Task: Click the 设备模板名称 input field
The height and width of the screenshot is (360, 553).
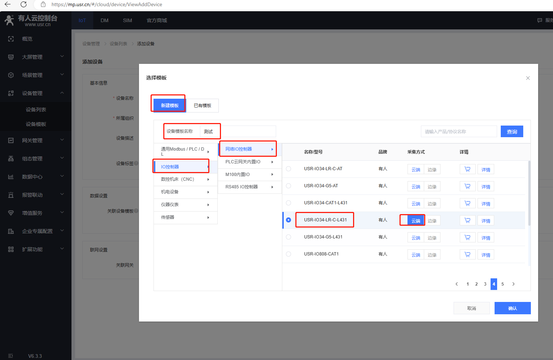Action: (238, 131)
